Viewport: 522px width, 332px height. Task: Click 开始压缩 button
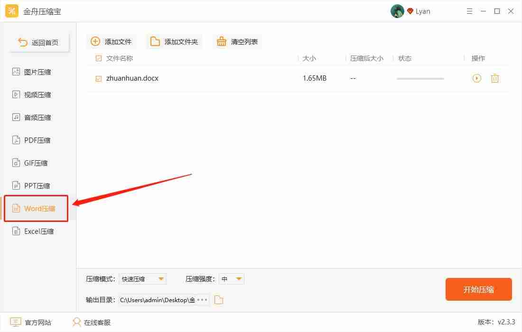[x=478, y=289]
